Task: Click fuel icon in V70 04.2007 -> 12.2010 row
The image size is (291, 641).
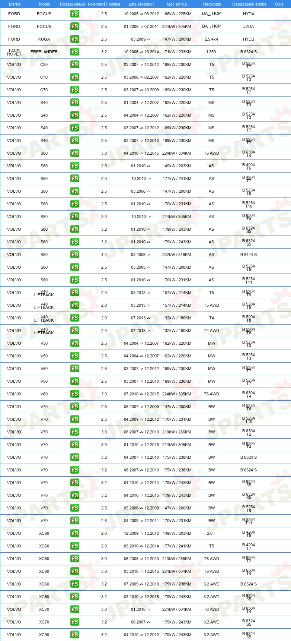Action: pyautogui.click(x=74, y=457)
